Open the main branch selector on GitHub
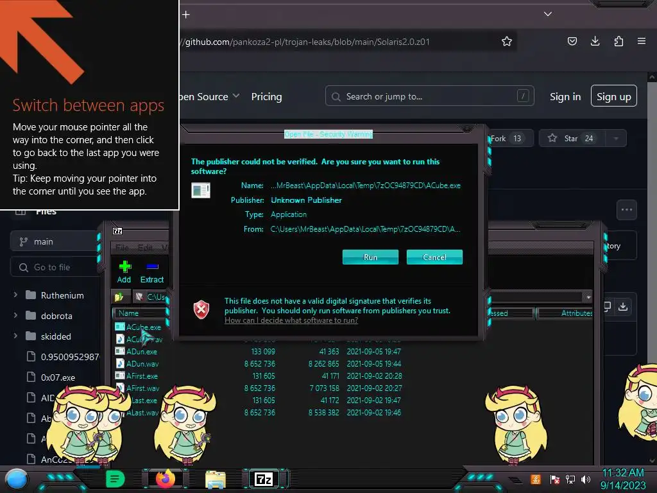The image size is (657, 493). pos(54,242)
